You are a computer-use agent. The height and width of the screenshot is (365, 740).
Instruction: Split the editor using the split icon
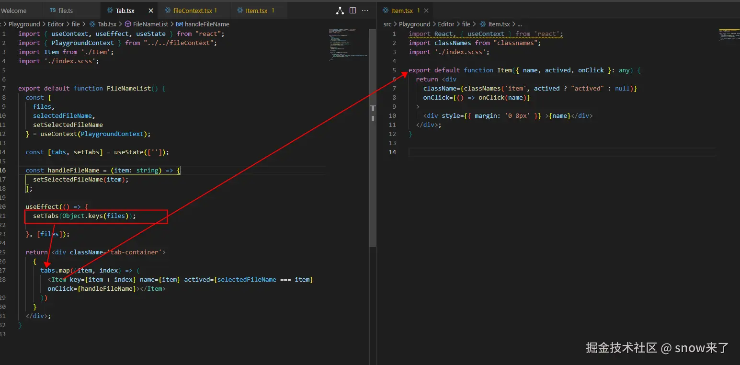[353, 11]
